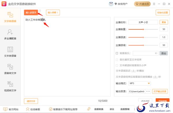Expand the 插入停顿 dropdown button
Viewport: 173px width, 113px height.
(53, 12)
